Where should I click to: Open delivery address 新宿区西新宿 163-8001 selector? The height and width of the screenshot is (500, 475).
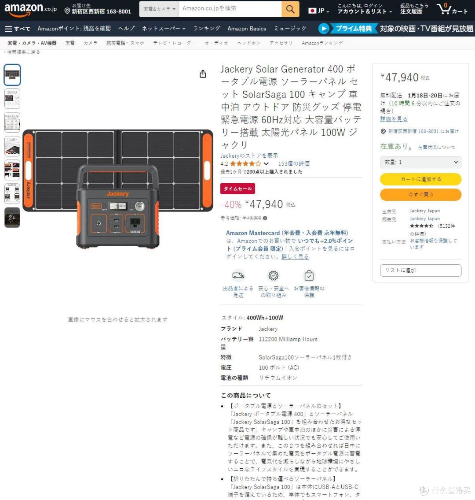[x=98, y=9]
